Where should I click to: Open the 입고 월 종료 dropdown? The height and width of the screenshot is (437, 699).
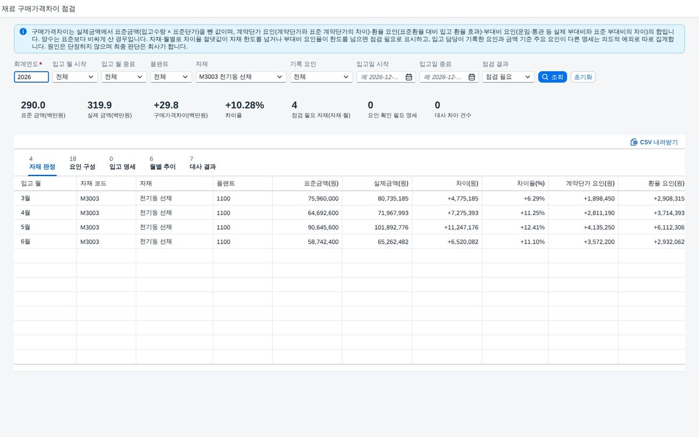[124, 77]
